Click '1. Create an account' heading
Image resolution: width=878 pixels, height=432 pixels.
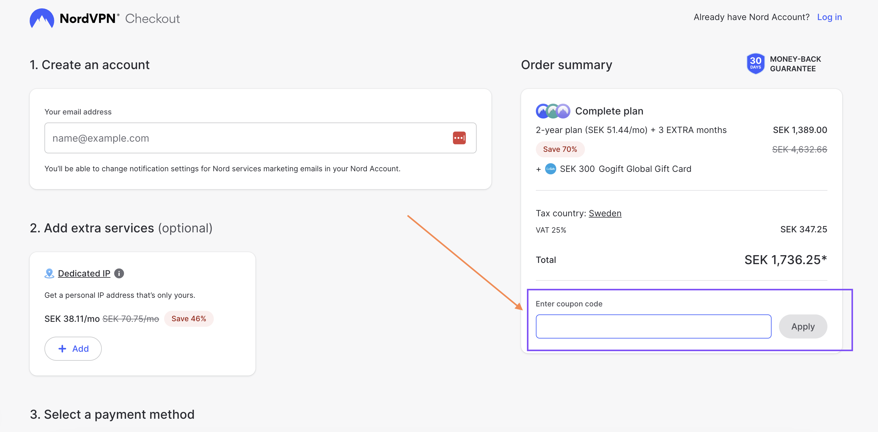(90, 65)
